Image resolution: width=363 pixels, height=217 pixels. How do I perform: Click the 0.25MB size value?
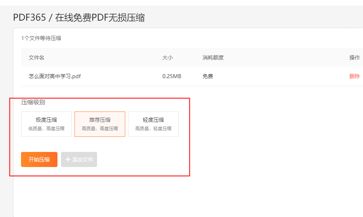[172, 76]
